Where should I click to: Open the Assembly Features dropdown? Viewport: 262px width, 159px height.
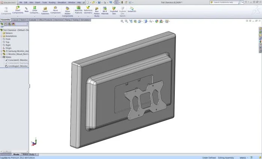pos(79,16)
